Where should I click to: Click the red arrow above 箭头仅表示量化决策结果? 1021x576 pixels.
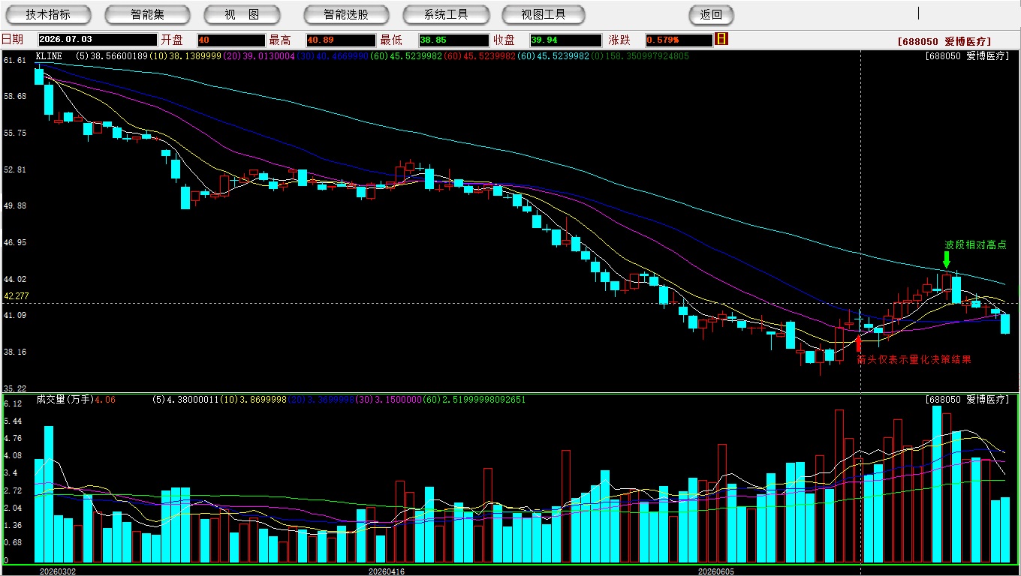[859, 343]
